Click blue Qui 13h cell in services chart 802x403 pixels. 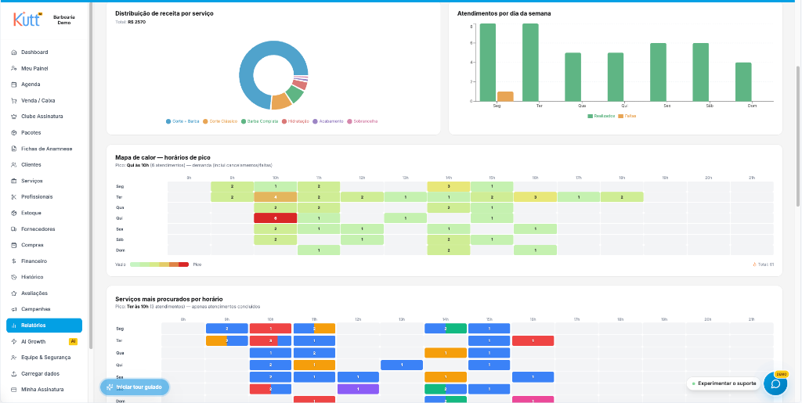pos(402,365)
